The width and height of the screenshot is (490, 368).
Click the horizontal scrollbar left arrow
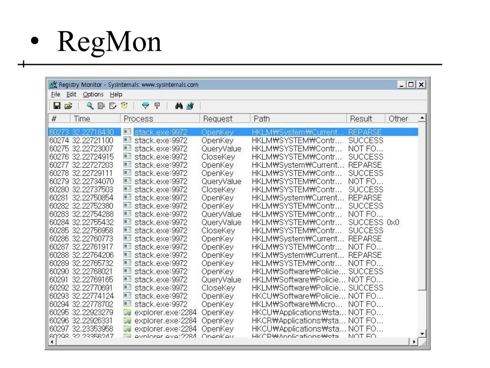pyautogui.click(x=52, y=342)
